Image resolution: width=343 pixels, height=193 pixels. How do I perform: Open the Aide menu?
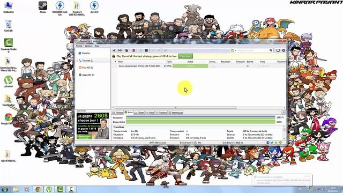(x=97, y=46)
